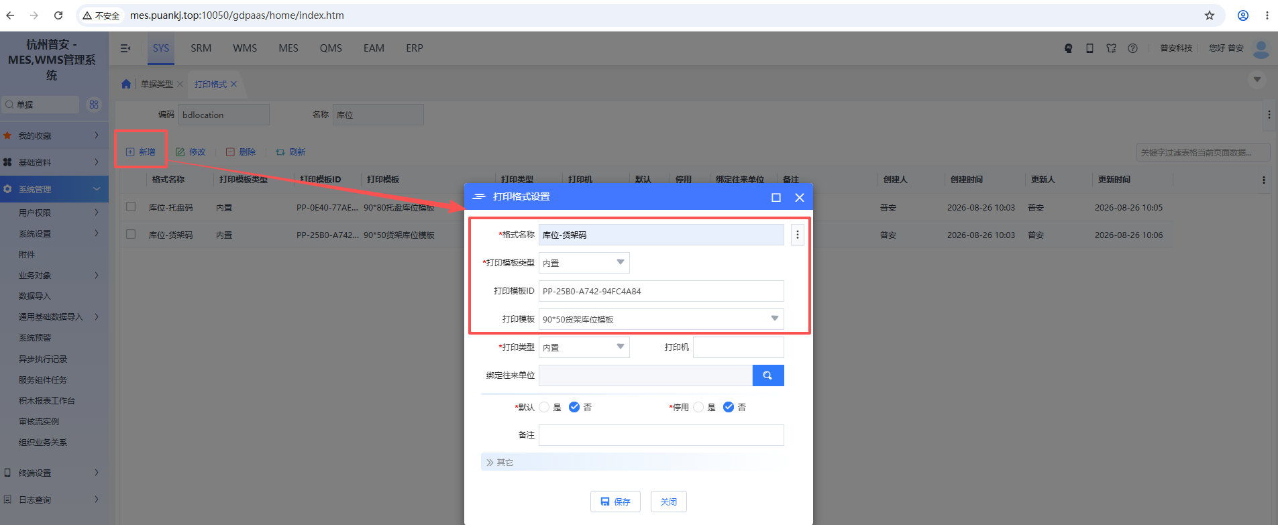
Task: Open the user avatar in header
Action: click(x=1261, y=49)
